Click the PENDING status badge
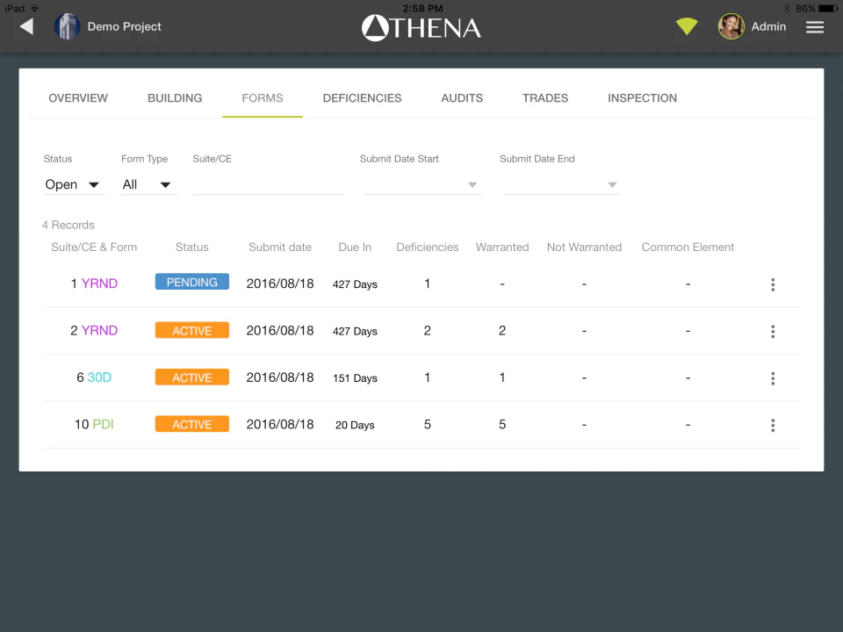Screen dimensions: 843x632 pos(191,282)
